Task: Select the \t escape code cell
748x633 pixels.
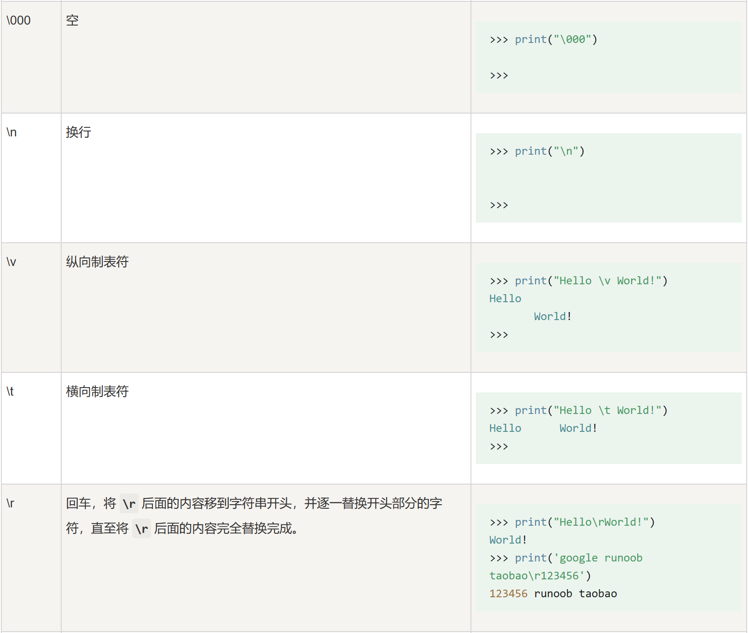Action: pos(31,428)
